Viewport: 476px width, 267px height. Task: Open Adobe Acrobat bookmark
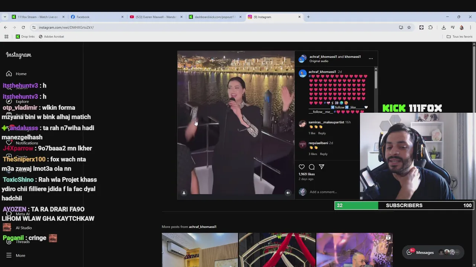[51, 36]
